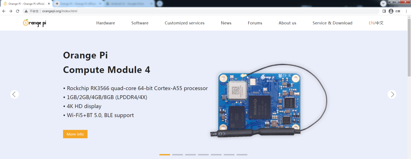Click the Wi-Fi5+BT 5.0 text line
Viewport: 411px width, 159px height.
(x=98, y=115)
